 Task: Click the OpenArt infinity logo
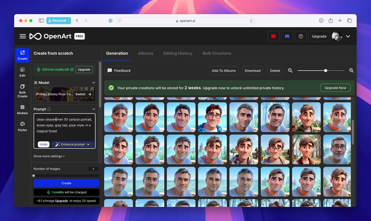pos(35,36)
